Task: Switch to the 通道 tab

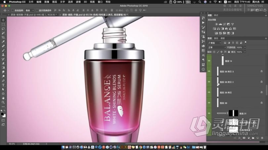Action: pyautogui.click(x=223, y=38)
